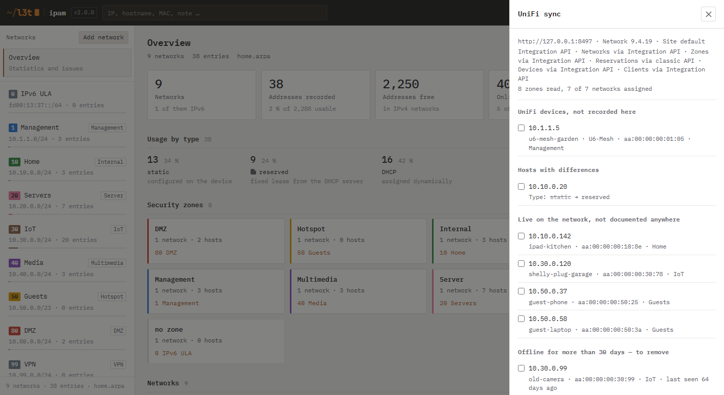Image resolution: width=724 pixels, height=395 pixels.
Task: Click the green VLAN 10 badge beside Home
Action: (14, 162)
